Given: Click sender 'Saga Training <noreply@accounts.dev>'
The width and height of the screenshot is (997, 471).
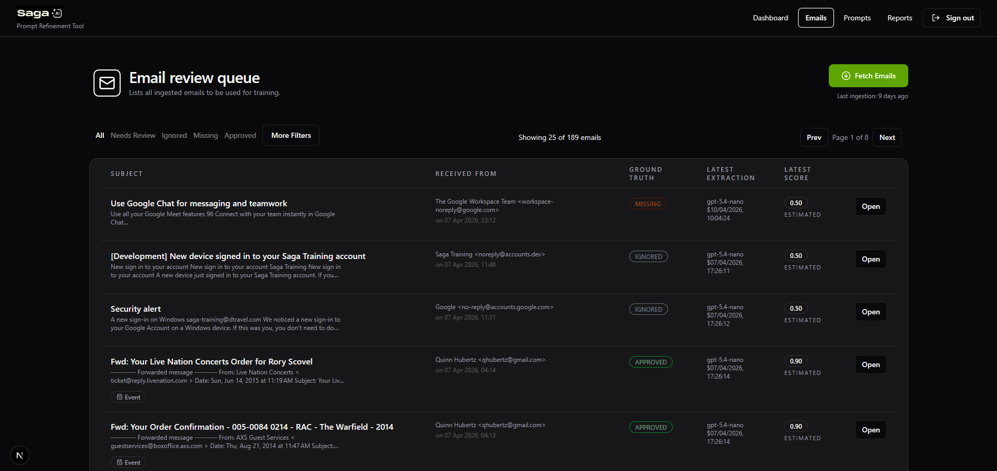Looking at the screenshot, I should (x=490, y=254).
